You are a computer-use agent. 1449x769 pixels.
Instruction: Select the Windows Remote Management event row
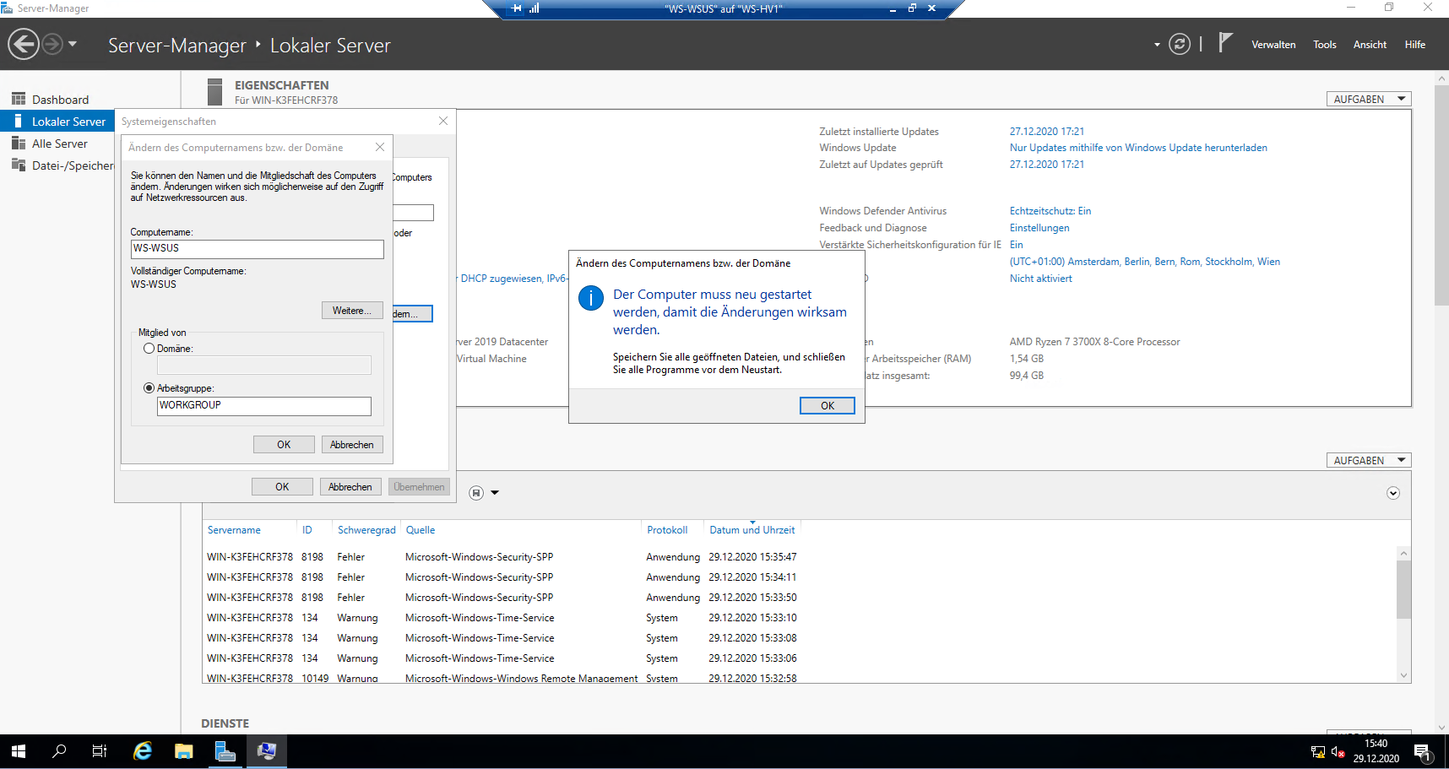[x=798, y=678]
